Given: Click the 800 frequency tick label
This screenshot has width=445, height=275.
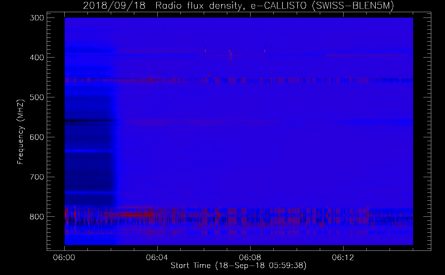Looking at the screenshot, I should click(36, 217).
